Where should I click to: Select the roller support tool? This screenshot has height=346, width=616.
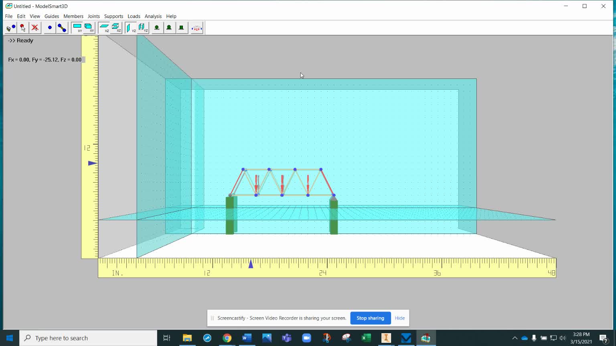(157, 28)
